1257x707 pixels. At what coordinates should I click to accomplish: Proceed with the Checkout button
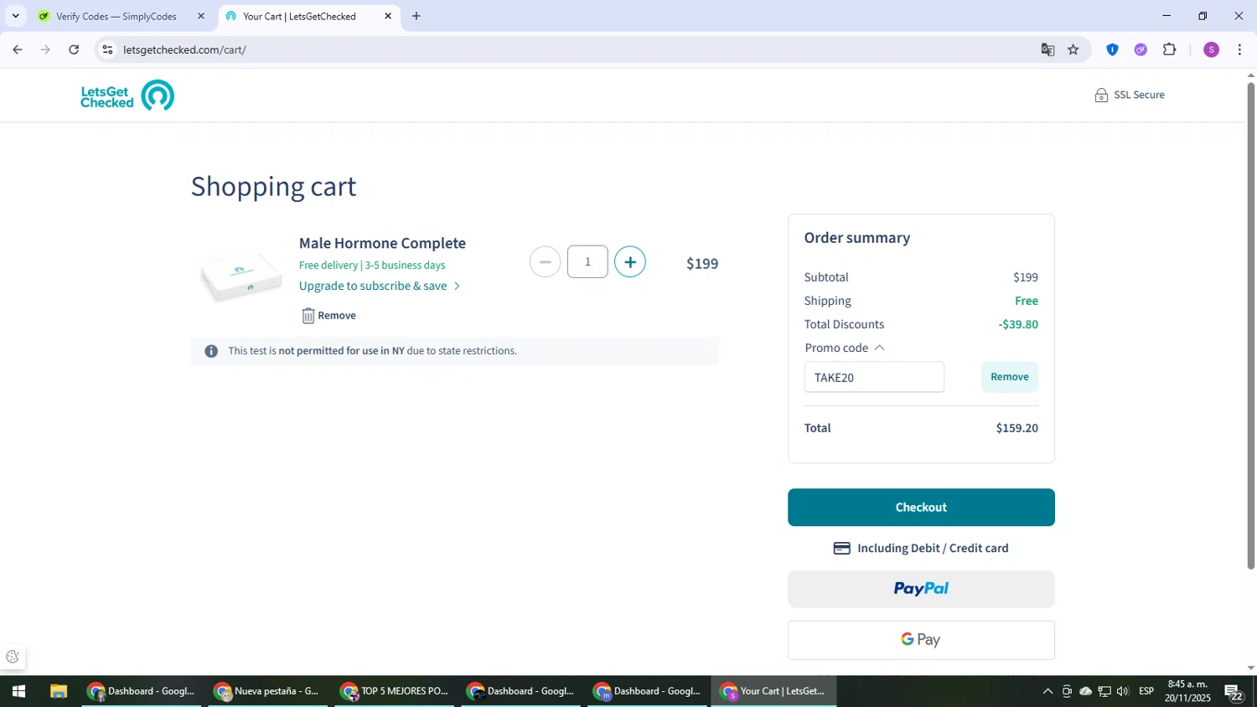click(921, 508)
